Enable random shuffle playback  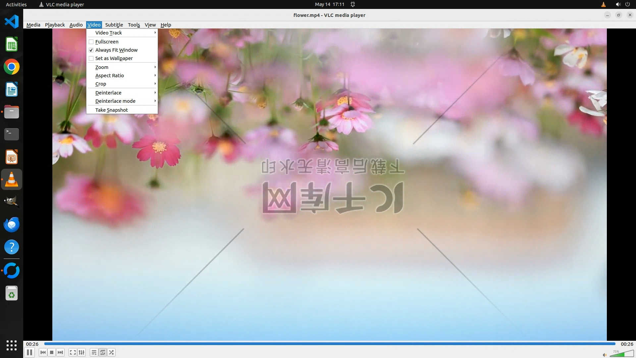pyautogui.click(x=112, y=352)
